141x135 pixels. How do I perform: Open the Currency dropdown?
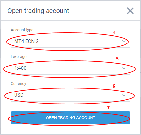(x=70, y=95)
